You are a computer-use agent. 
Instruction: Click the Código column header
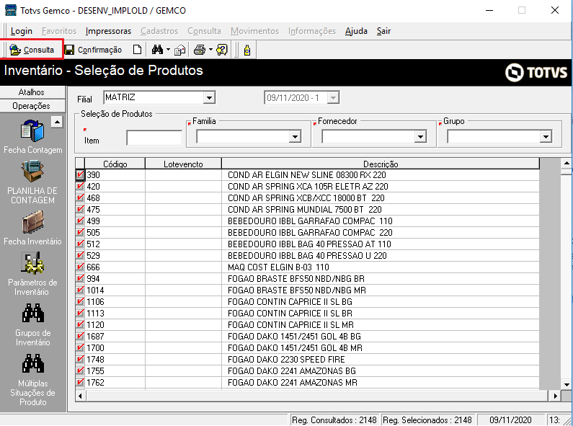[x=115, y=164]
